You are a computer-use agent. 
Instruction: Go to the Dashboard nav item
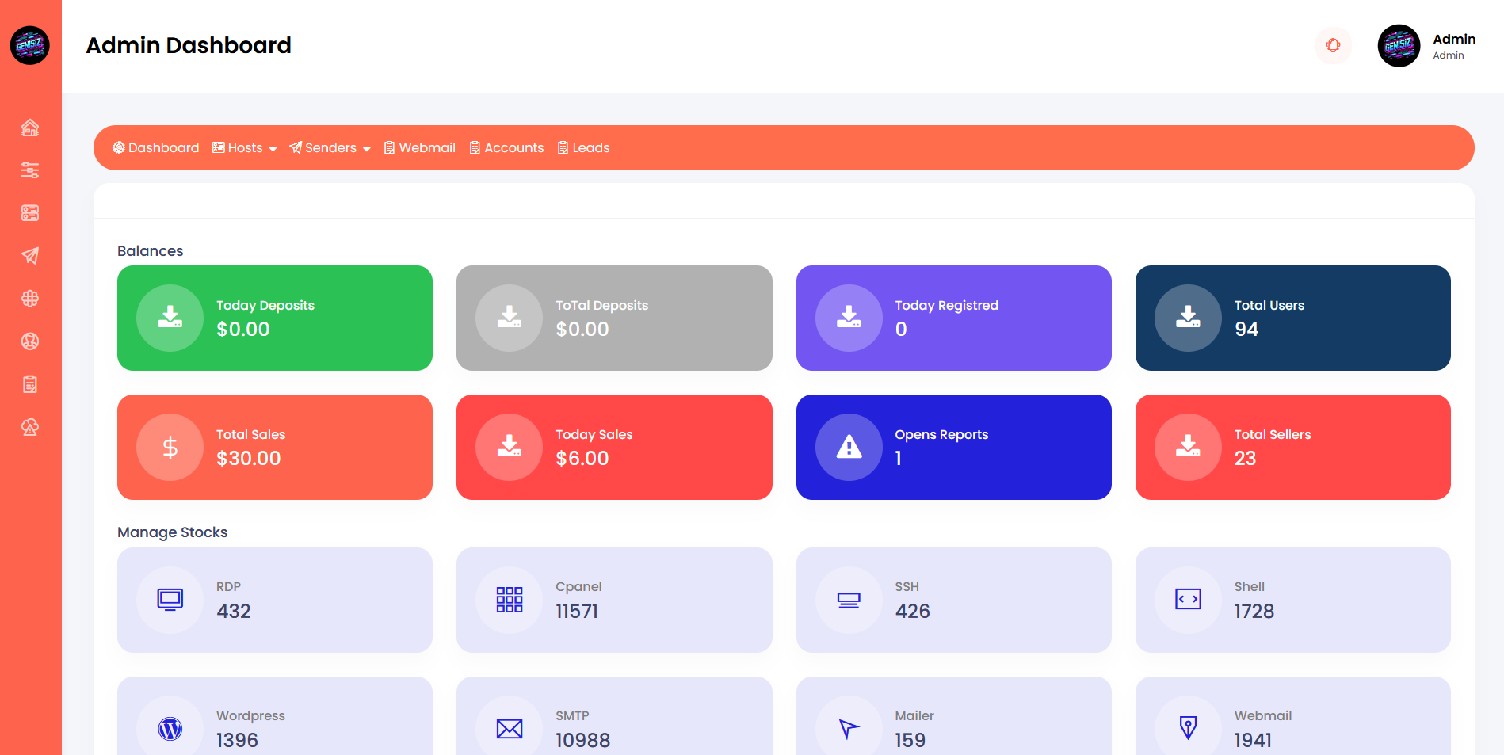155,148
